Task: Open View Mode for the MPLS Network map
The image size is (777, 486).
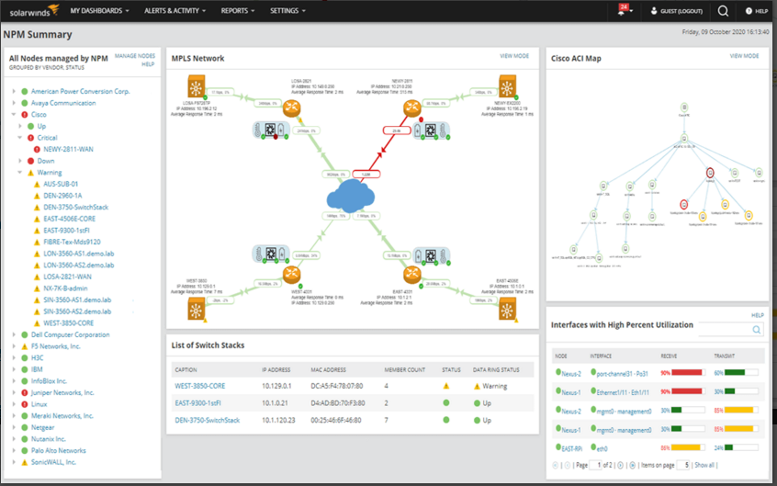Action: pos(514,56)
